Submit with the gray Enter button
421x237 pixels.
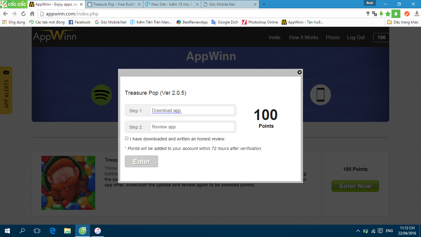pos(141,161)
